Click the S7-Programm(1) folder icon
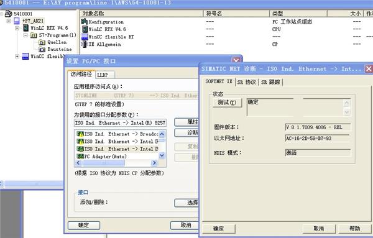The width and height of the screenshot is (373, 238). pyautogui.click(x=34, y=35)
